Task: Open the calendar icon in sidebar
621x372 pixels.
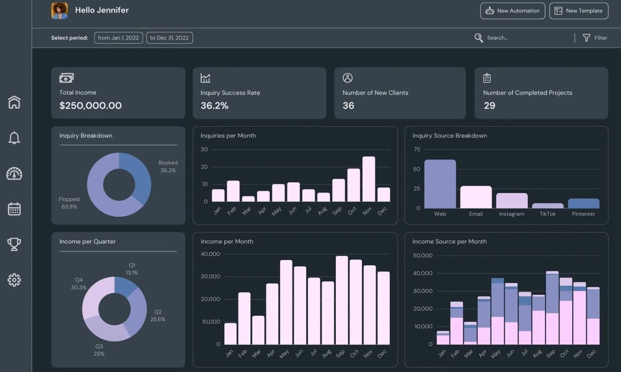Action: tap(14, 209)
